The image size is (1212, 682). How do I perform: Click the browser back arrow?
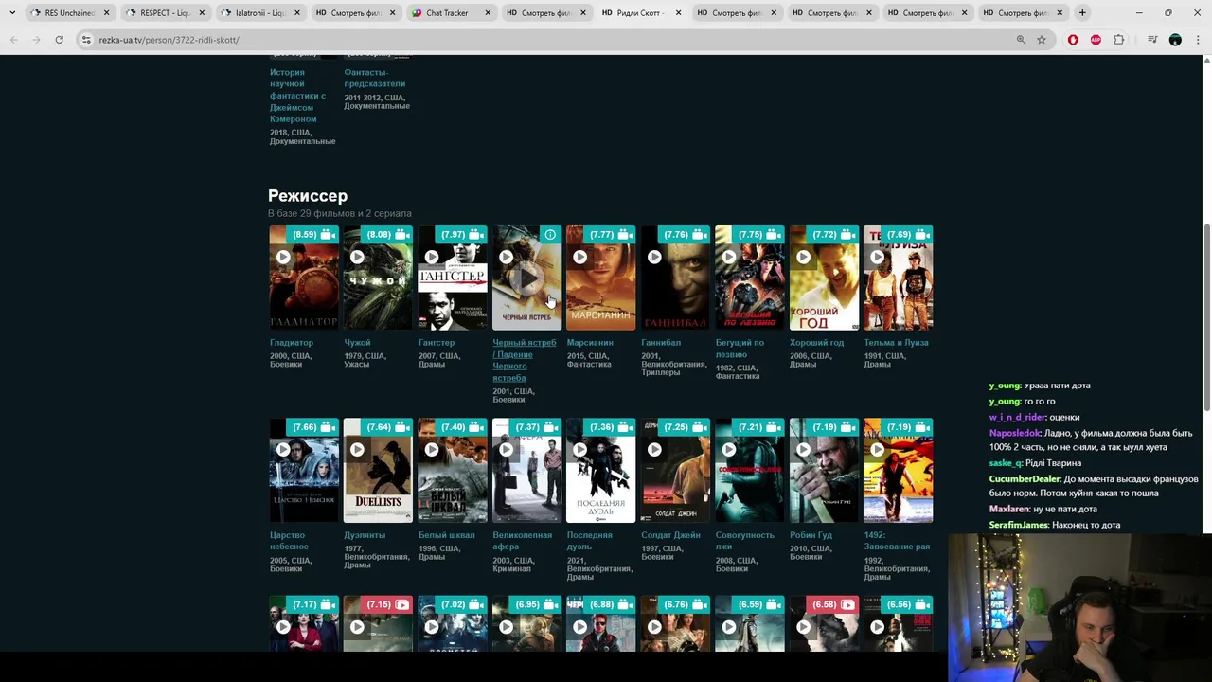(13, 40)
